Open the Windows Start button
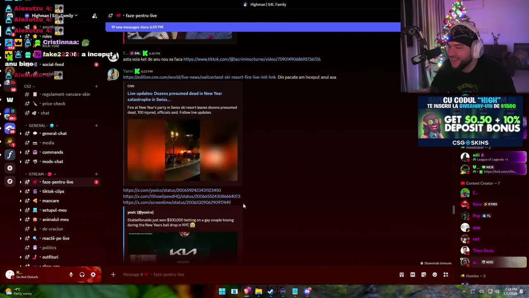Image resolution: width=529 pixels, height=298 pixels. coord(222,291)
